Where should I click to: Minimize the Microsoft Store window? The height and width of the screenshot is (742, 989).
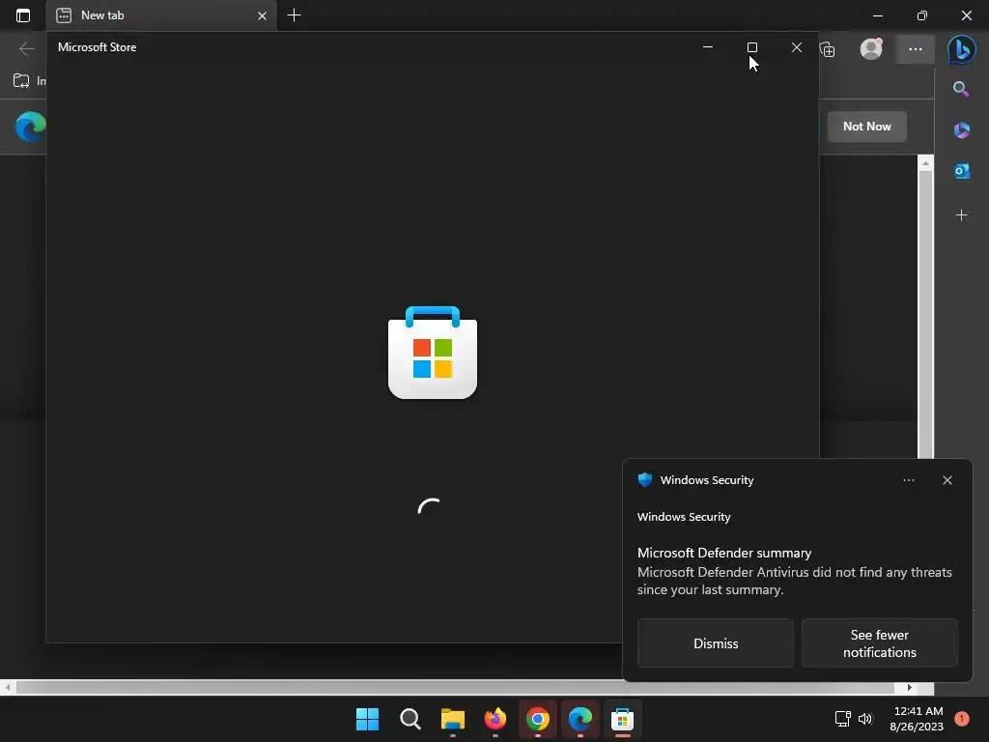708,47
